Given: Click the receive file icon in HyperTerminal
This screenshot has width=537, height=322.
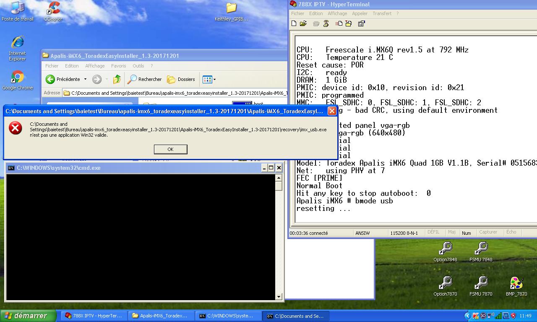Looking at the screenshot, I should tap(349, 23).
